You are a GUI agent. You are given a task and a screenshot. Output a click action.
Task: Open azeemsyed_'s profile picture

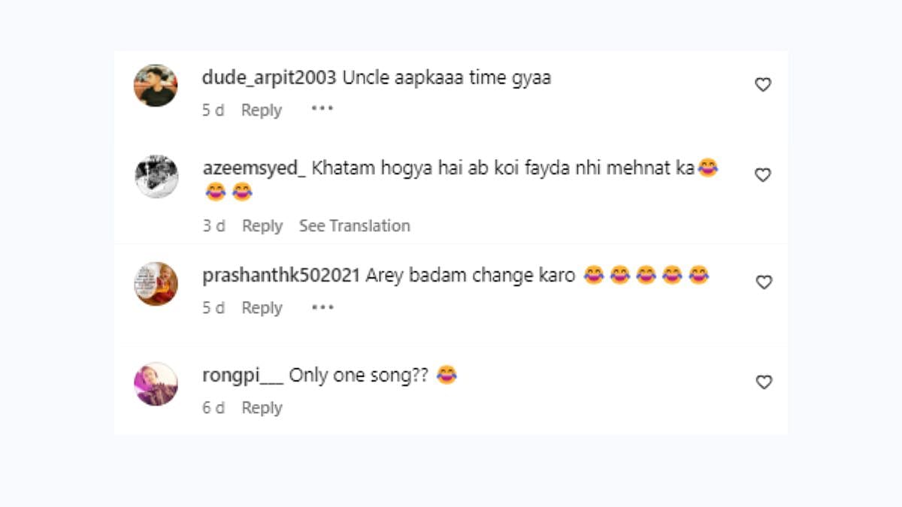pos(156,177)
